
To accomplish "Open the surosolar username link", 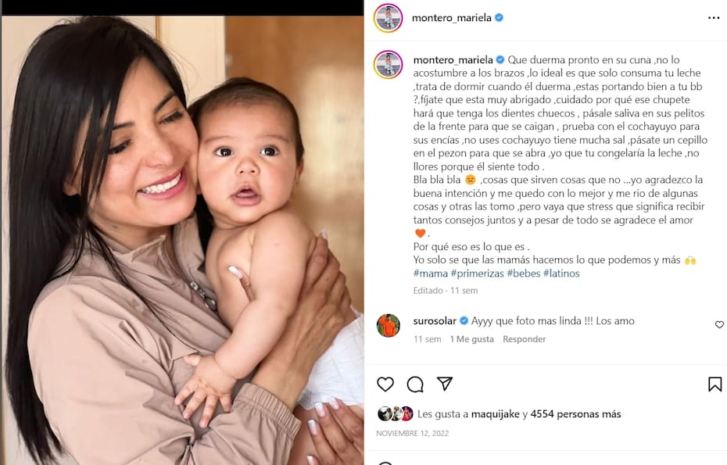I will coord(435,321).
